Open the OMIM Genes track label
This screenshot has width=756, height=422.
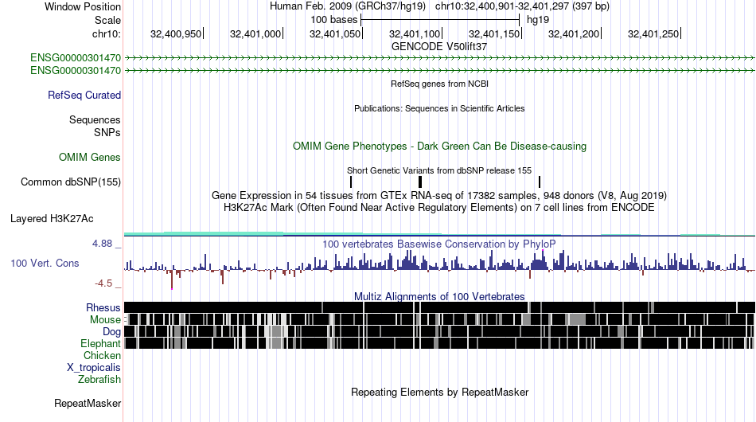coord(90,157)
